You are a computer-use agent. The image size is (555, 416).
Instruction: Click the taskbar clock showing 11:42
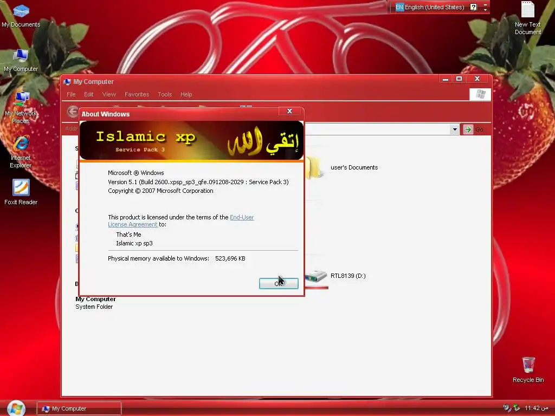point(536,408)
